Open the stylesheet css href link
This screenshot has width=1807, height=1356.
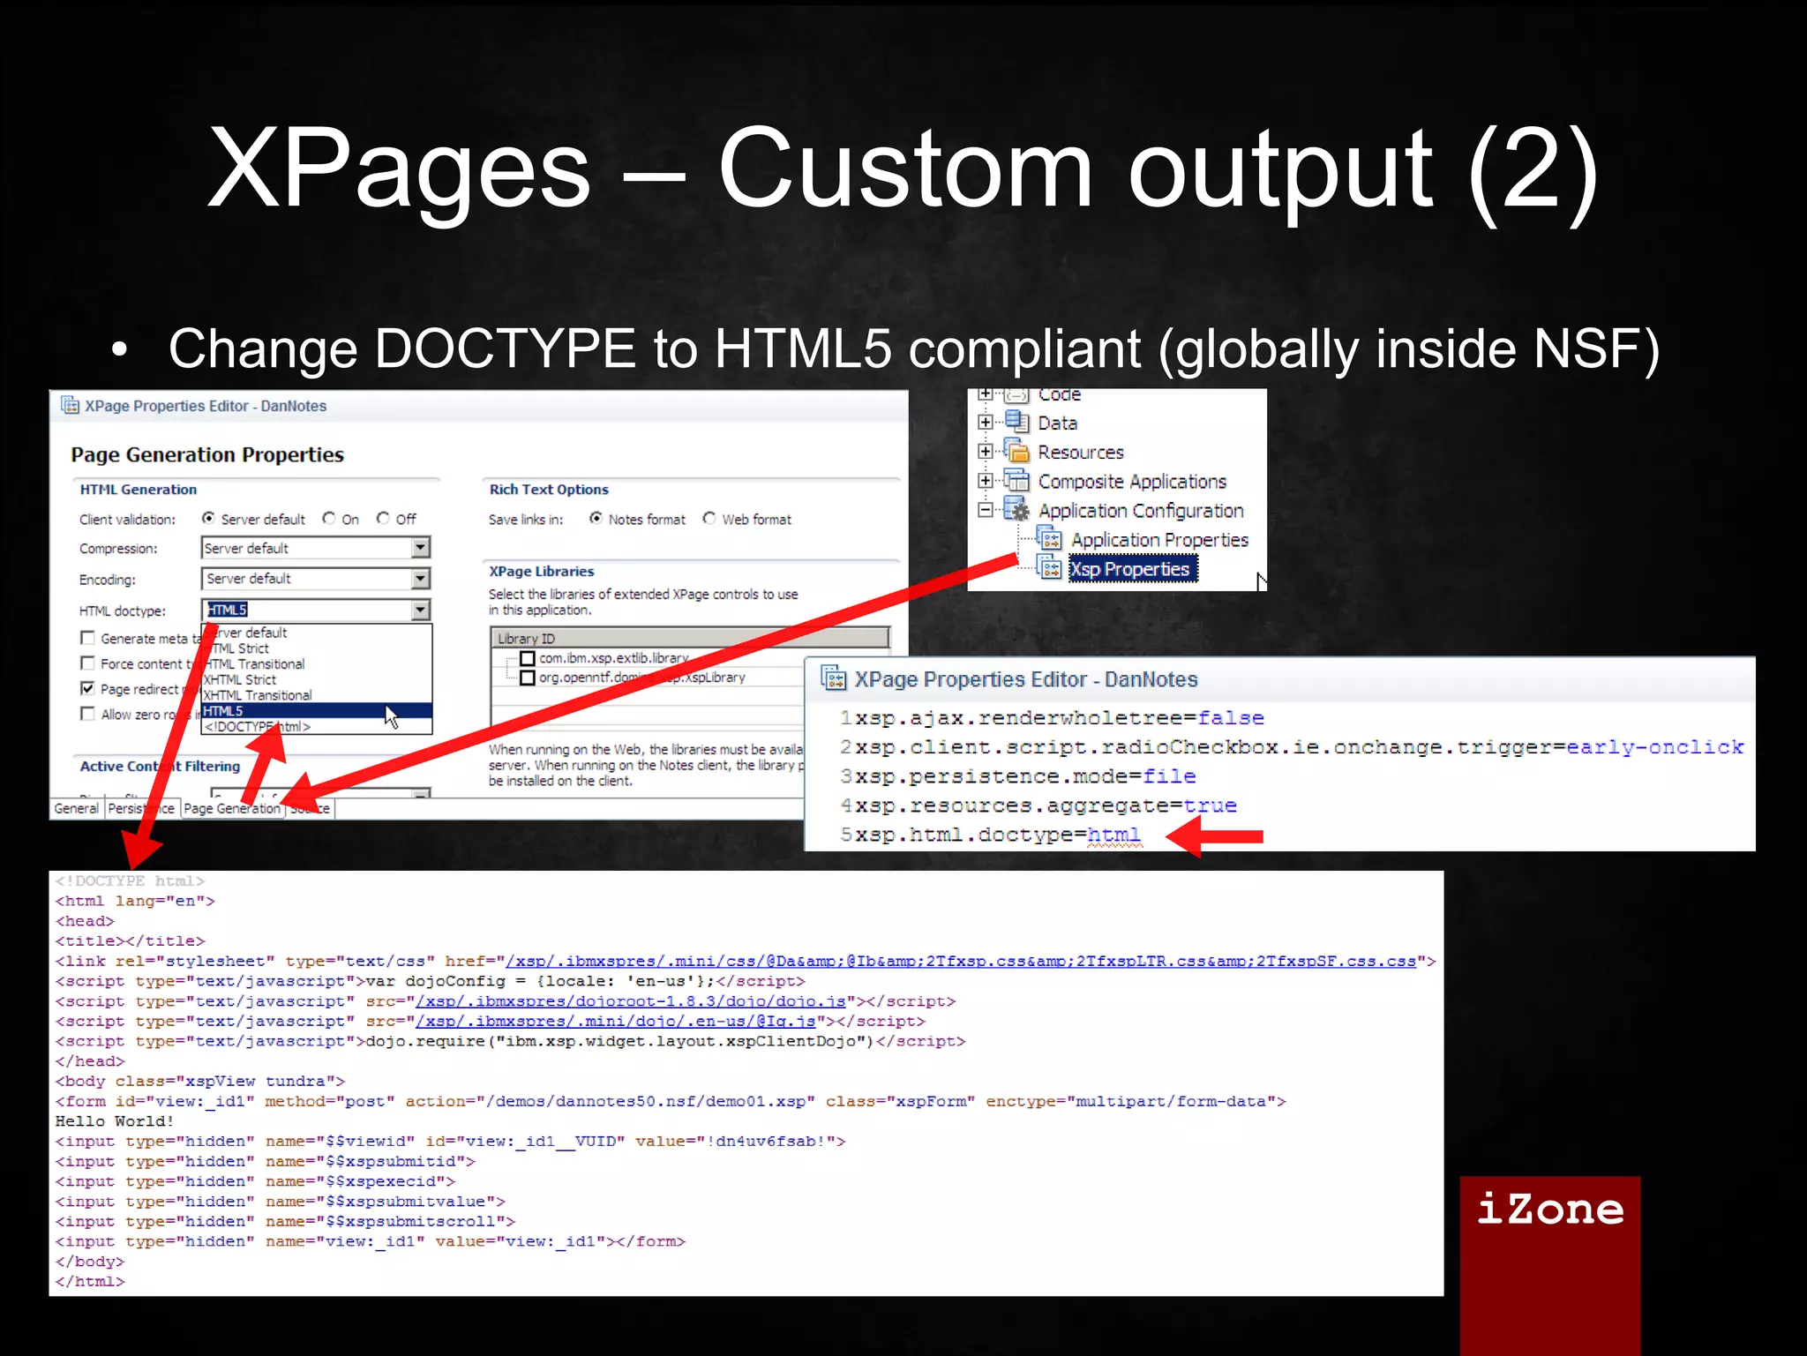[x=961, y=961]
